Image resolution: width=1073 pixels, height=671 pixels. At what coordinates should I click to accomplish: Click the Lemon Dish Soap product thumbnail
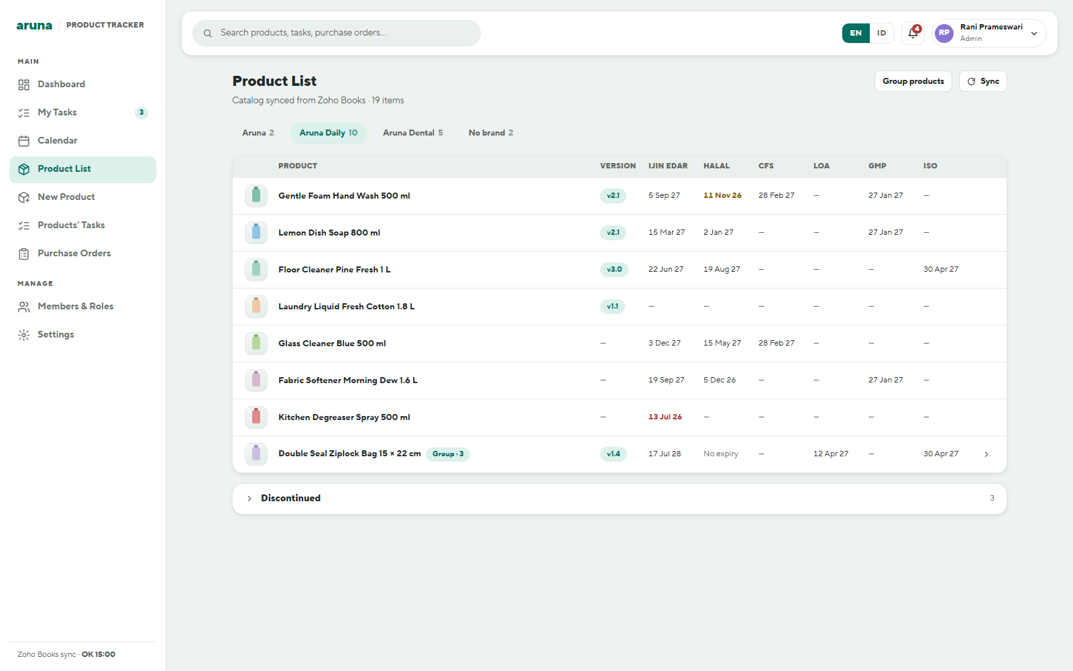click(256, 233)
